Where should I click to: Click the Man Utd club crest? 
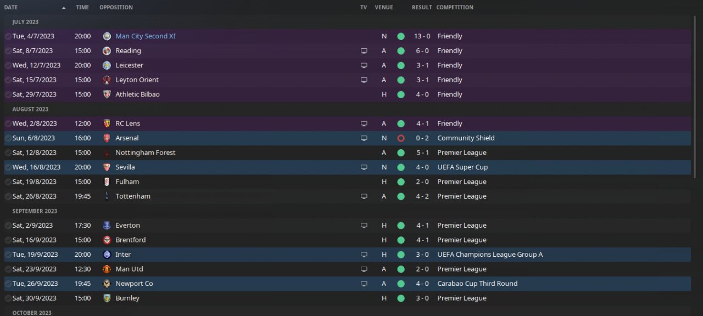tap(107, 269)
